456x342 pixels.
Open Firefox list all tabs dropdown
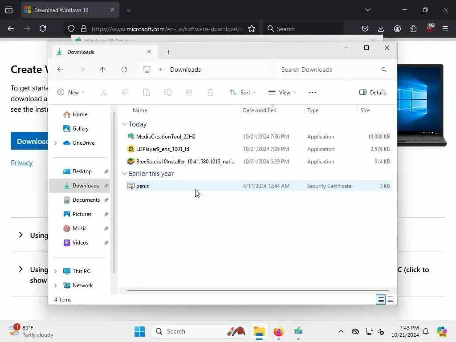click(x=367, y=10)
